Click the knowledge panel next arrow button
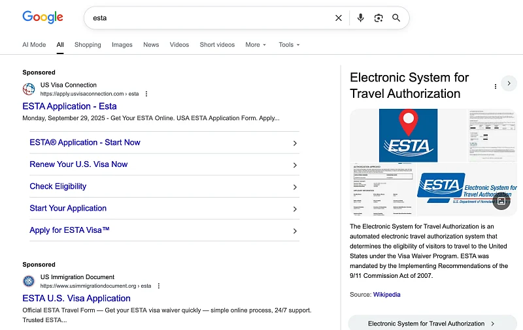This screenshot has height=330, width=523. pyautogui.click(x=509, y=83)
